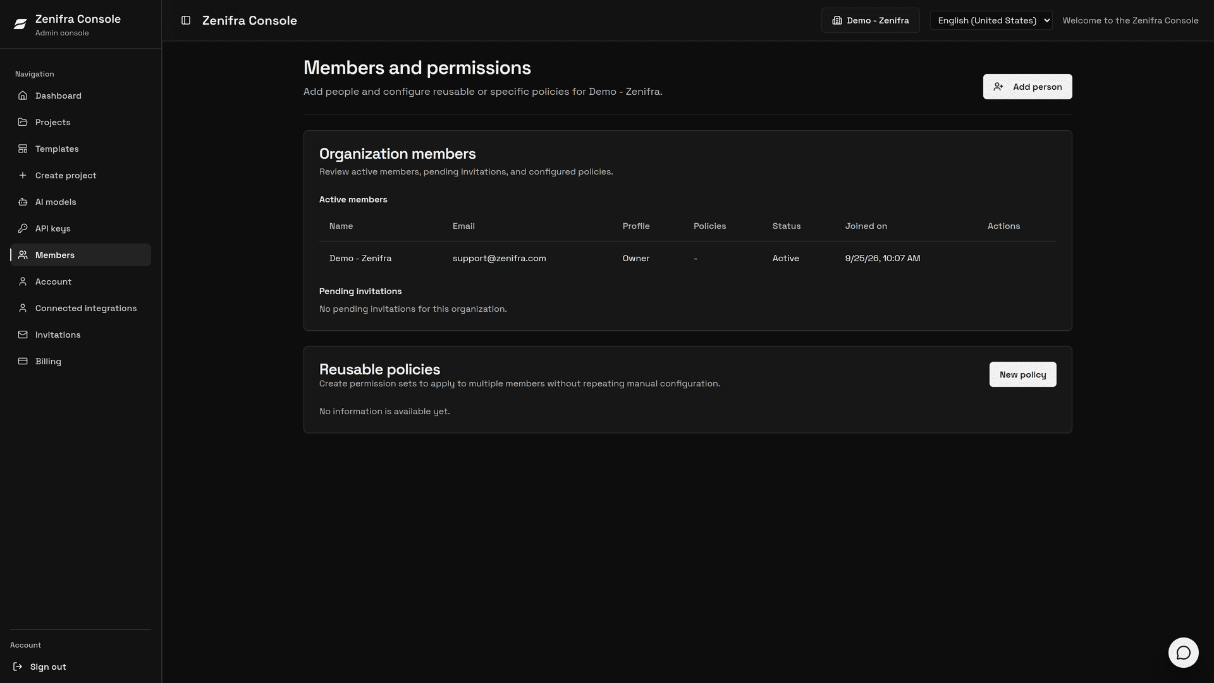Click the API keys key icon

[x=23, y=228]
